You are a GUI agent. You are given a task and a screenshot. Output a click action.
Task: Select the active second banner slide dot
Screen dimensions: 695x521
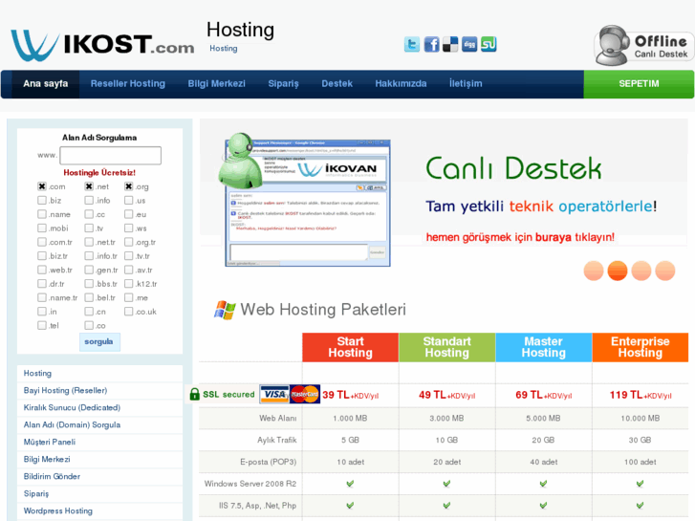point(618,271)
